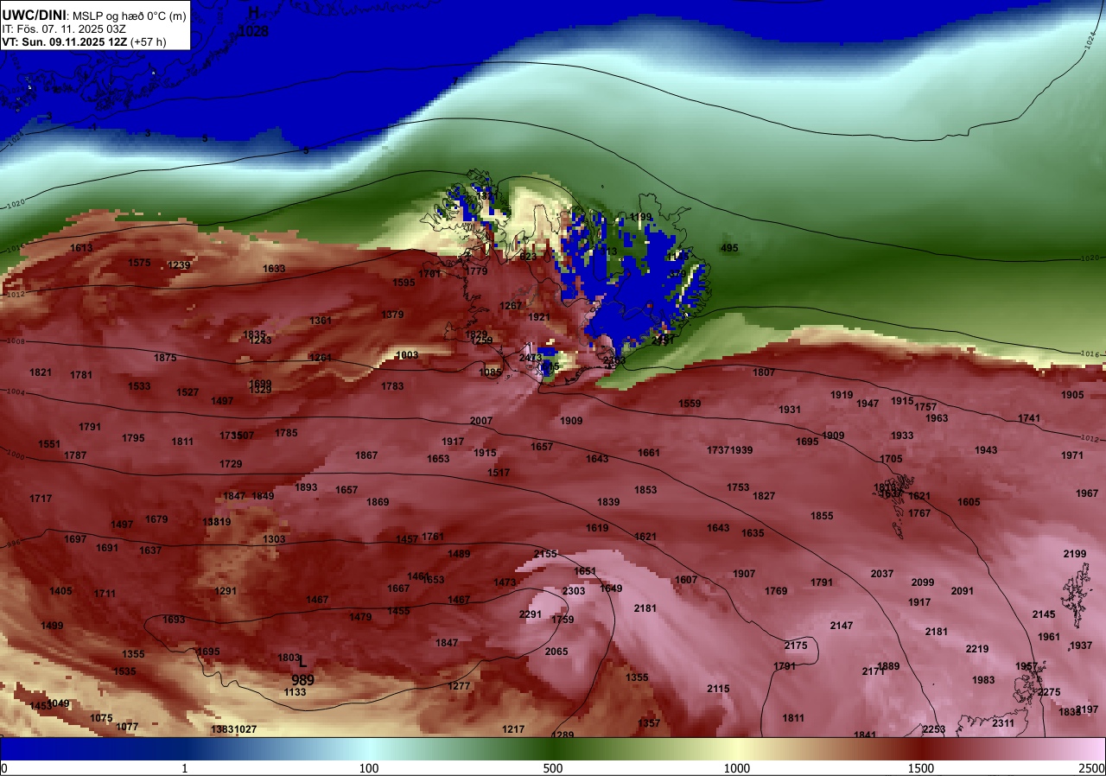Click the 1867 height value
Screen dimensions: 1106x776
tap(366, 455)
